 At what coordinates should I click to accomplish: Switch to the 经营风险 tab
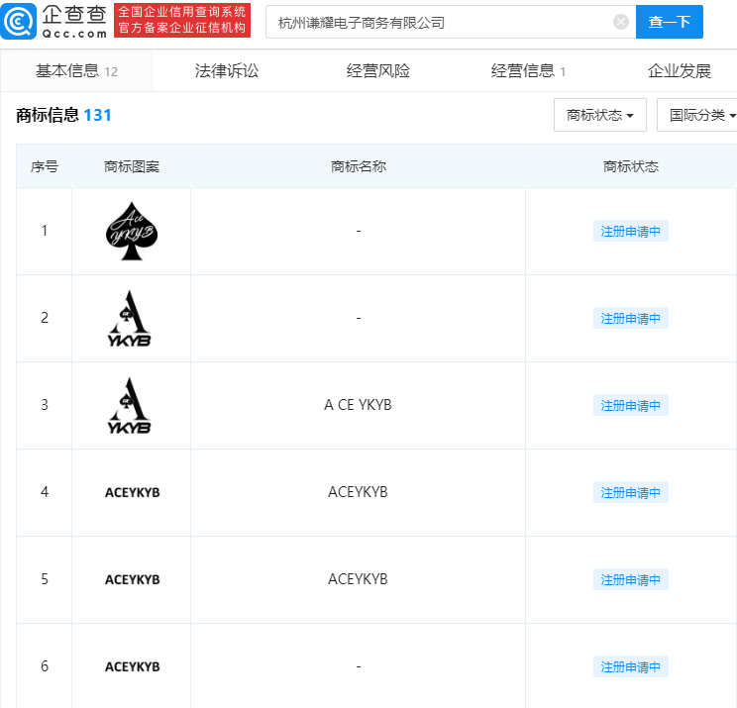click(x=378, y=71)
